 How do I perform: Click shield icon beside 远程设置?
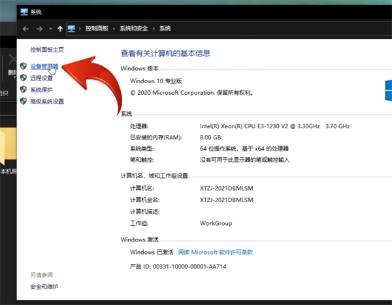[24, 78]
